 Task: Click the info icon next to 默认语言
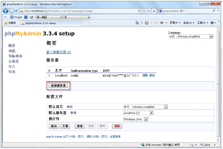[x=71, y=107]
